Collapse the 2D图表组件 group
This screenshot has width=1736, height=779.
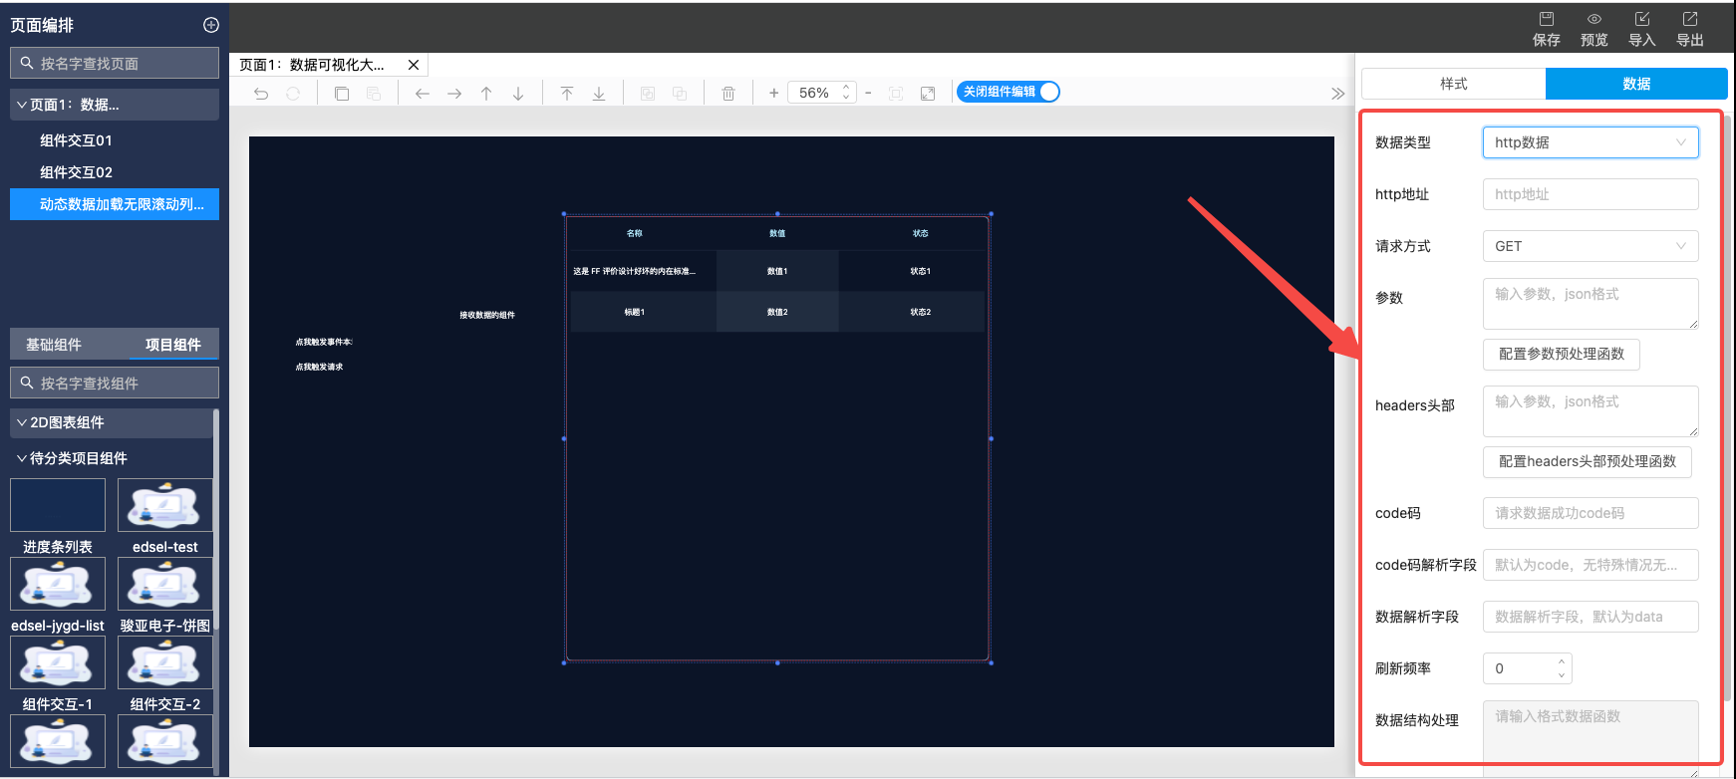click(x=22, y=422)
